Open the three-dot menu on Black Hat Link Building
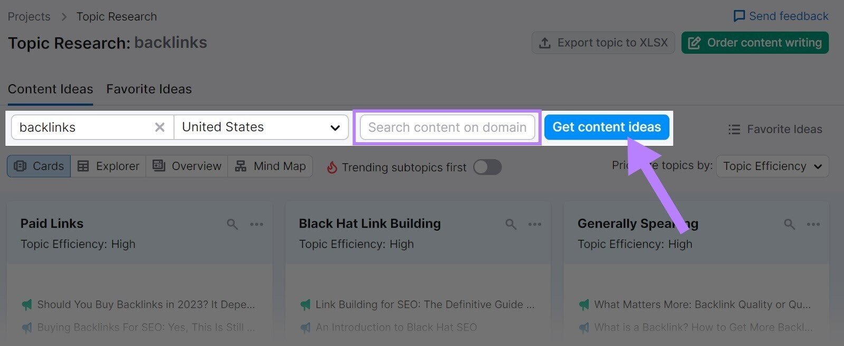 coord(535,224)
